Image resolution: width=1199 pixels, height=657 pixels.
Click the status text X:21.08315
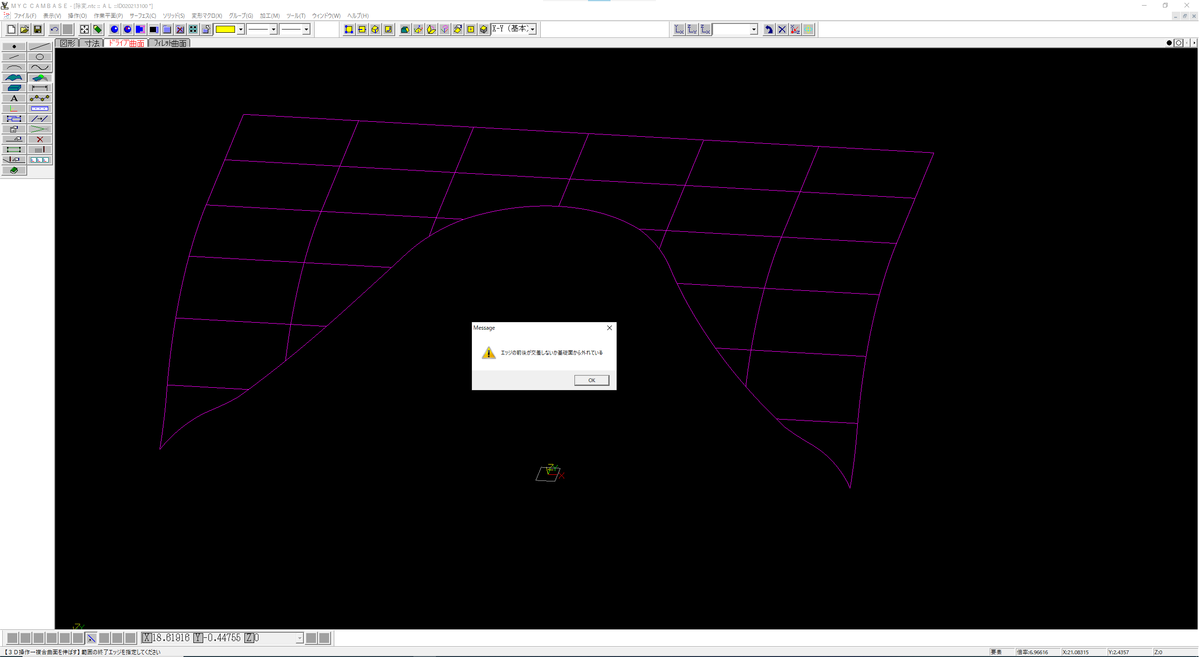[1076, 652]
